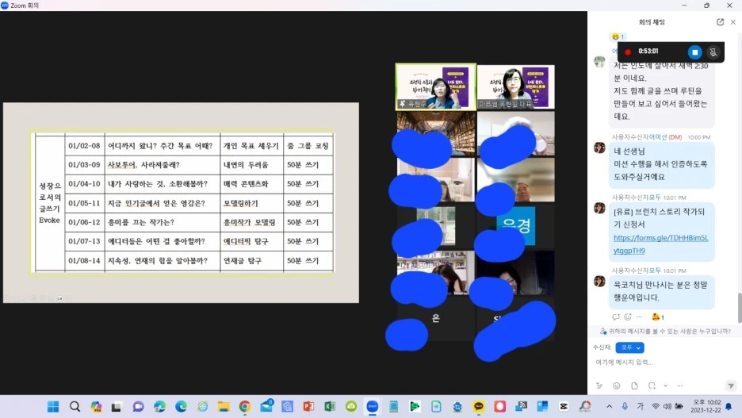Open the volume tray icon
Image resolution: width=742 pixels, height=418 pixels.
[667, 407]
